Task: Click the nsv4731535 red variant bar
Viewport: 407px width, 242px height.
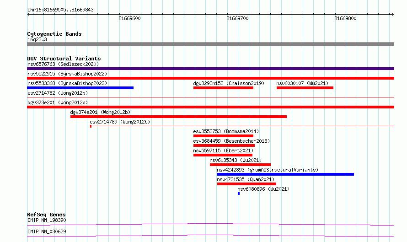Action: coord(246,184)
